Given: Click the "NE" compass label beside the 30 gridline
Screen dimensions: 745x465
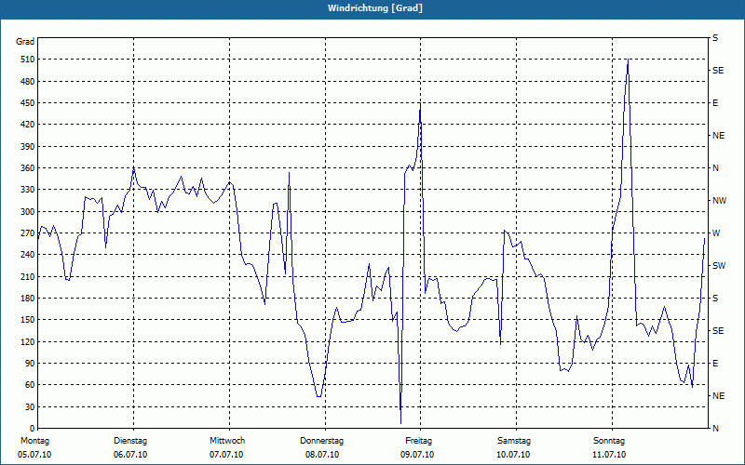Looking at the screenshot, I should coord(719,396).
